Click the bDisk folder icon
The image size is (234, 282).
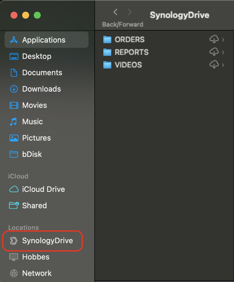coord(14,154)
